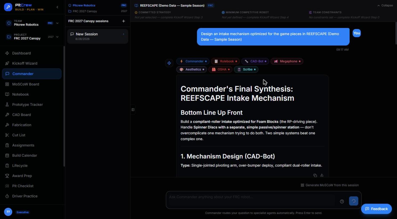This screenshot has height=219, width=397.
Task: Download the Commander response
Action: (x=322, y=175)
